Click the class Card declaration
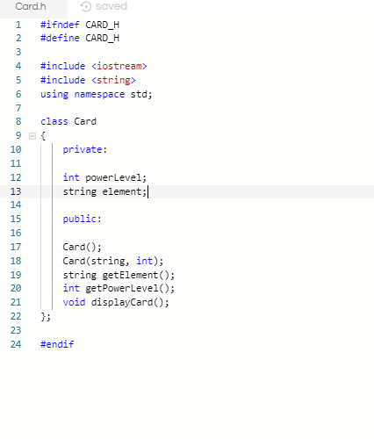Image resolution: width=374 pixels, height=439 pixels. [68, 121]
